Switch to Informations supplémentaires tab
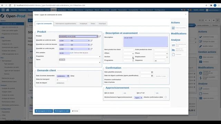This screenshot has width=221, height=124. tap(66, 24)
